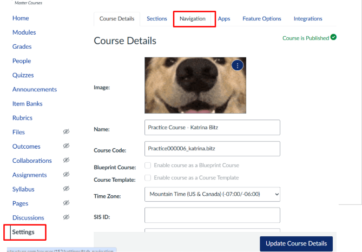The image size is (362, 252).
Task: Click the hidden-eye icon beside Pages
Action: click(x=66, y=203)
